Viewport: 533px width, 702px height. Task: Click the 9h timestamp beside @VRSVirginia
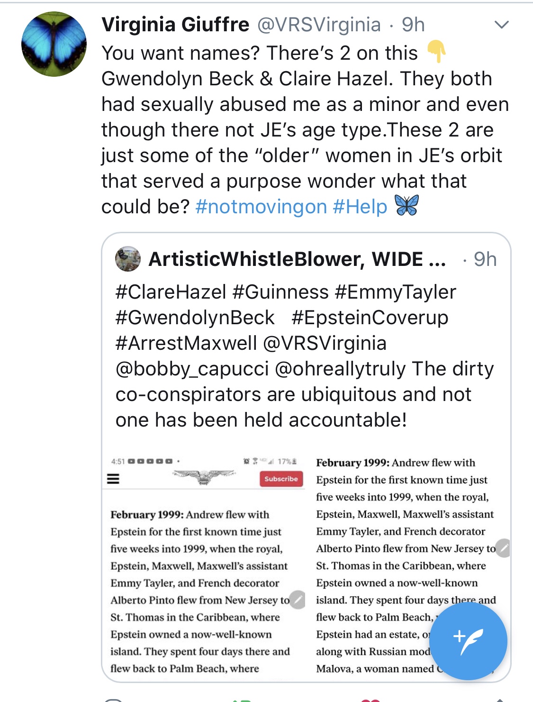point(413,25)
